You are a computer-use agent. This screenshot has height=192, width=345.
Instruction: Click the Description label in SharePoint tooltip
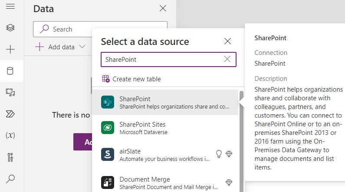pos(271,79)
